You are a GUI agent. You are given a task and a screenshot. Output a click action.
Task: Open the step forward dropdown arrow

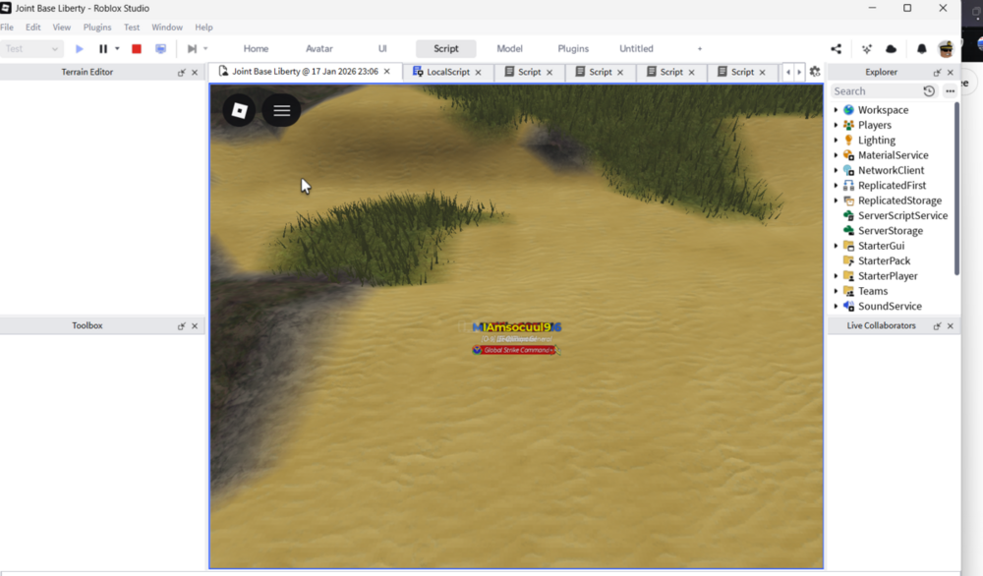[x=205, y=49]
